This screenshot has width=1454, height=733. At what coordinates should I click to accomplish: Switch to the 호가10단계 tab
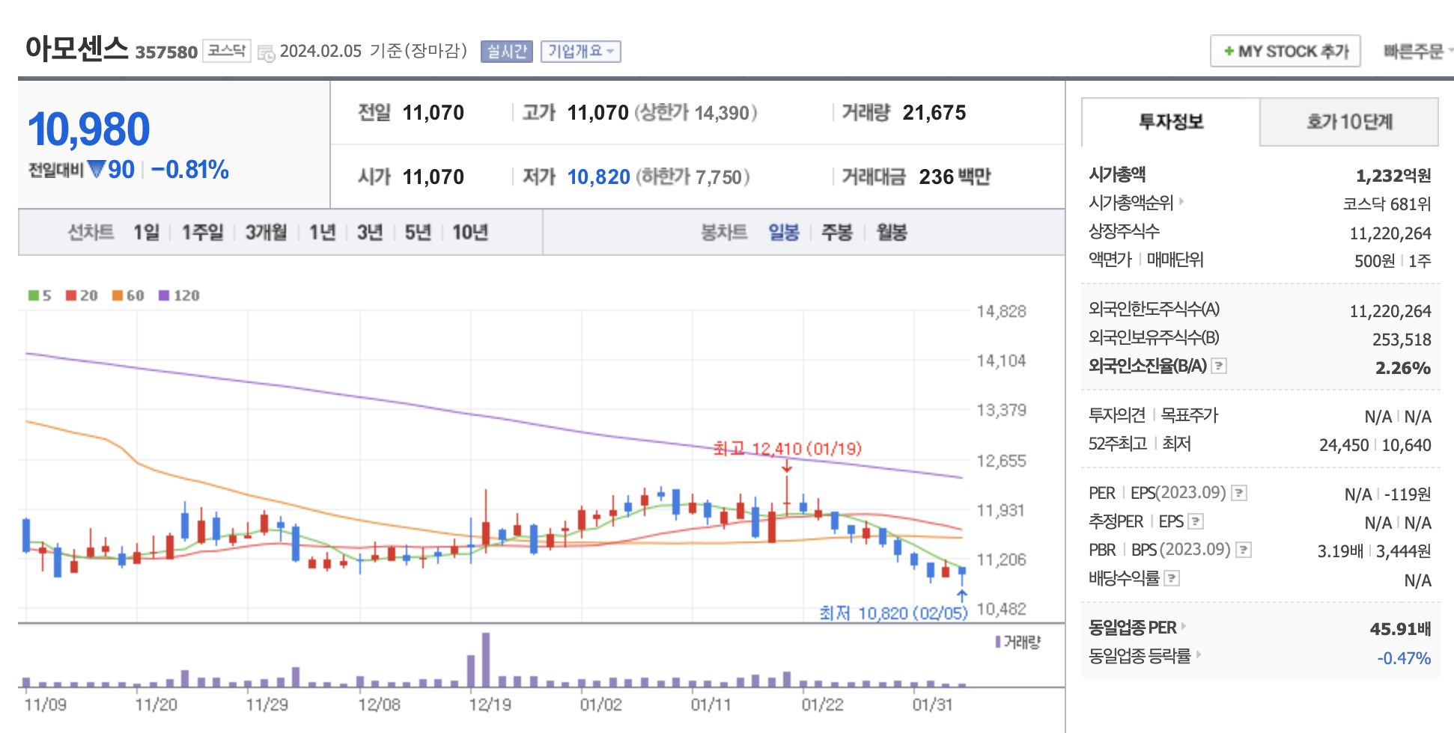pos(1349,122)
